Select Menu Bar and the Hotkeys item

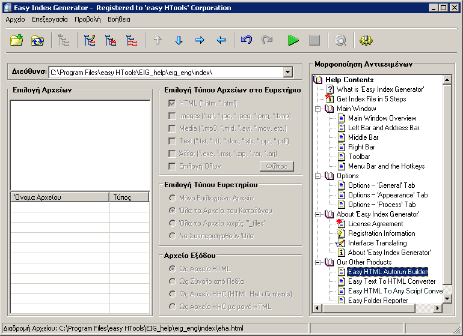(386, 166)
